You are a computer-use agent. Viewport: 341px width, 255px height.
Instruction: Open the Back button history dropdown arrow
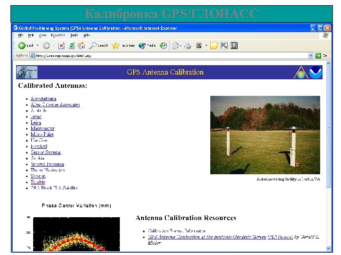37,45
